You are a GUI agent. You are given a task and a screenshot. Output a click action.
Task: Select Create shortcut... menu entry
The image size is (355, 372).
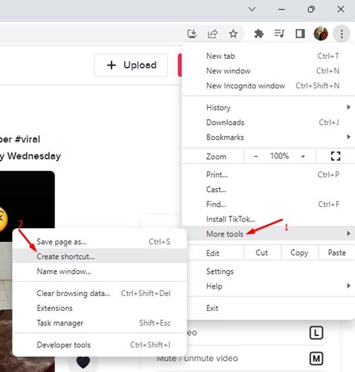pyautogui.click(x=99, y=257)
